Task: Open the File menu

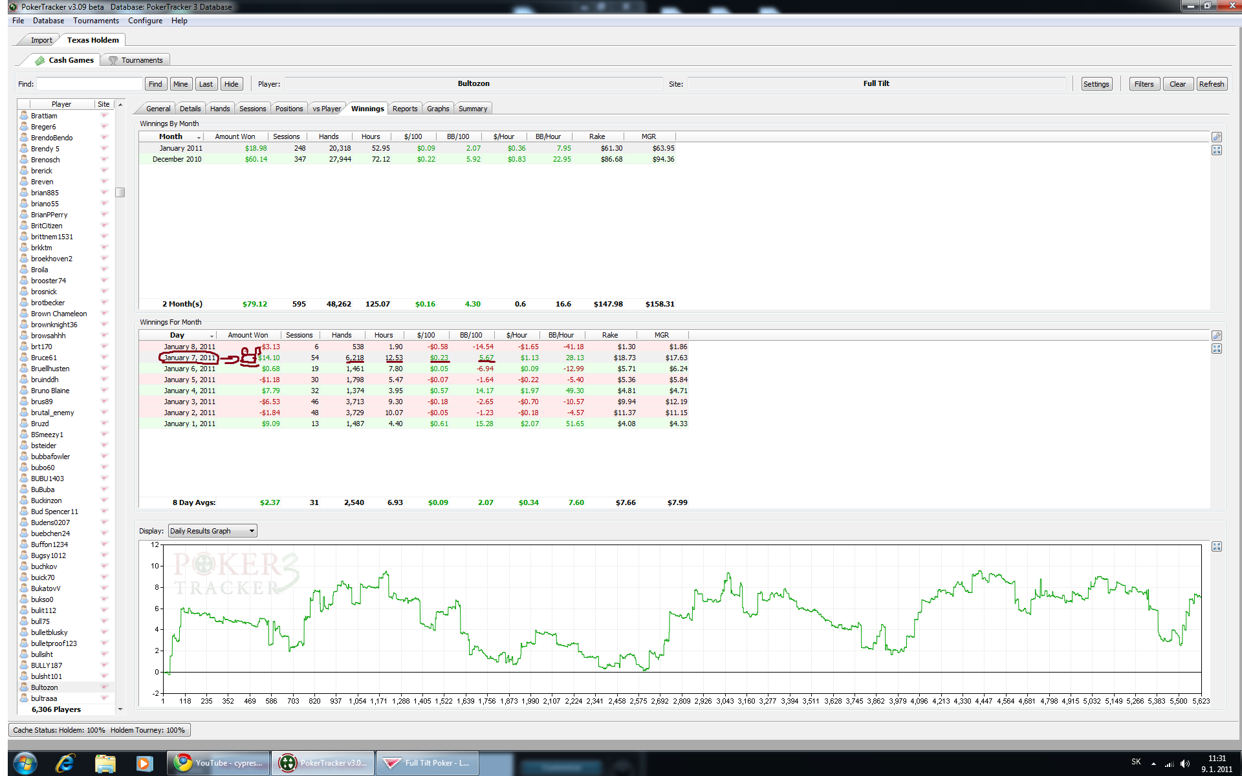Action: (x=18, y=21)
